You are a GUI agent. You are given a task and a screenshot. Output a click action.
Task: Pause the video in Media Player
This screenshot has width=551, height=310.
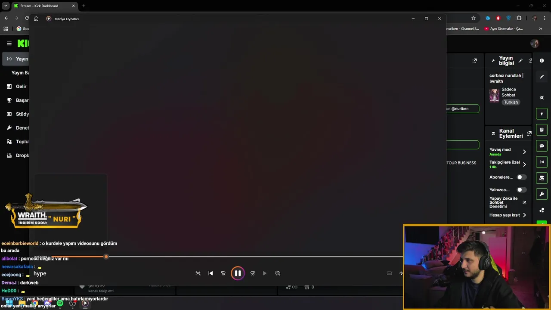[x=238, y=273]
